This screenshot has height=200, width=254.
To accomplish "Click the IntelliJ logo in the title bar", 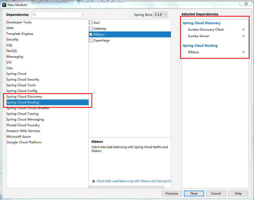I will click(x=4, y=5).
